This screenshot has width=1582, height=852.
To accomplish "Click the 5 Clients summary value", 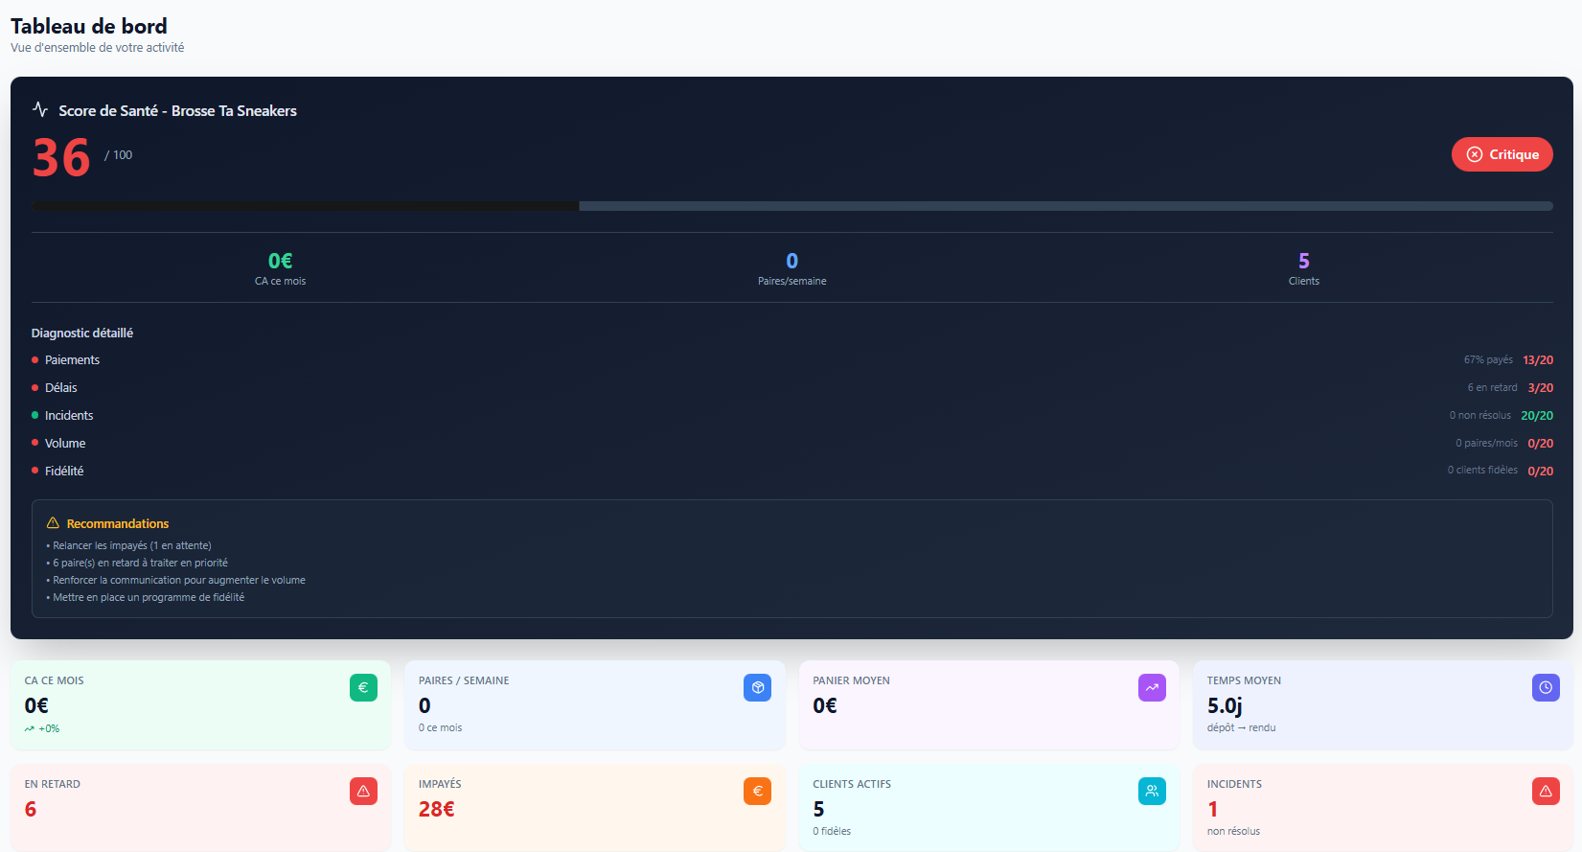I will pyautogui.click(x=1303, y=261).
